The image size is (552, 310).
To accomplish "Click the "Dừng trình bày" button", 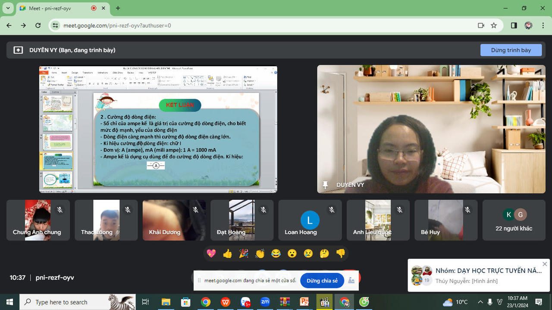I will pyautogui.click(x=511, y=50).
